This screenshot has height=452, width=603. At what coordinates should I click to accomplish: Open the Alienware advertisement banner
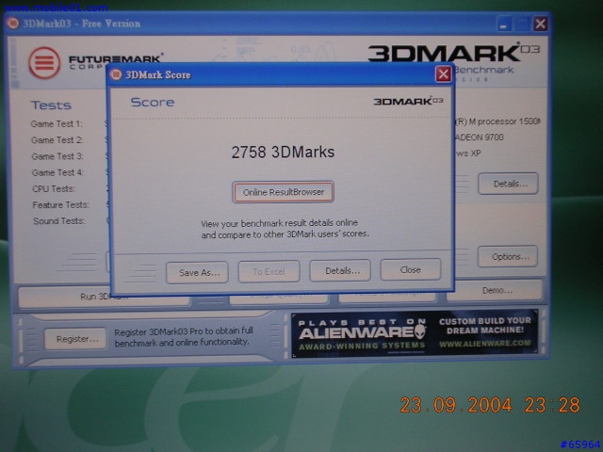pos(415,333)
